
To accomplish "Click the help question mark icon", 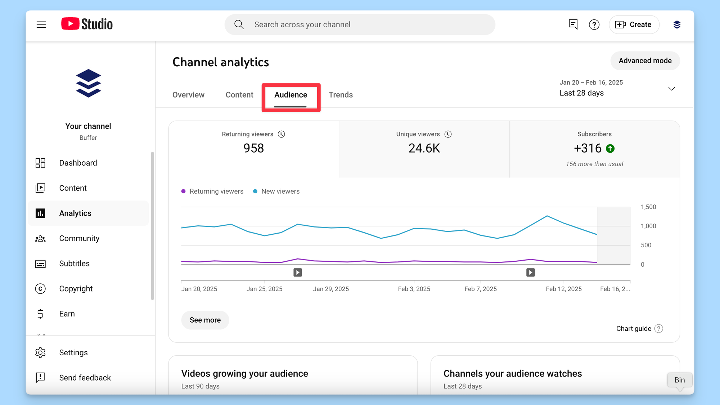I will tap(593, 24).
